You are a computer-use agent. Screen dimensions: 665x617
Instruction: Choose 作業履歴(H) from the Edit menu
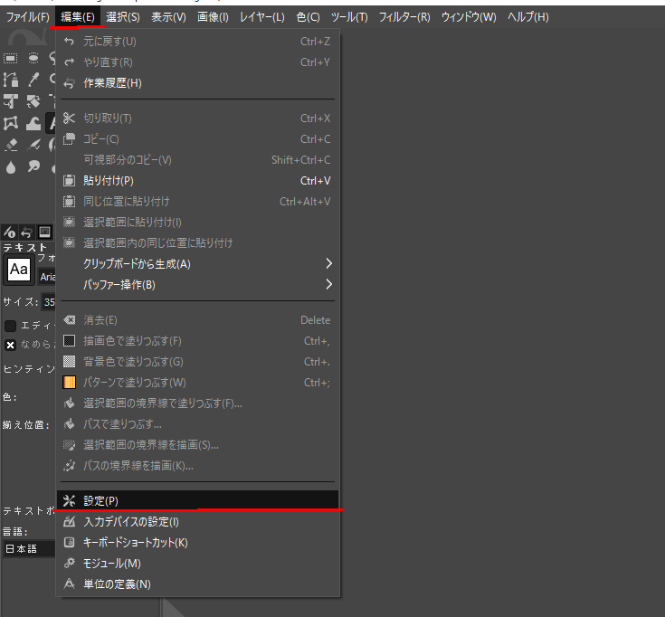pos(197,83)
